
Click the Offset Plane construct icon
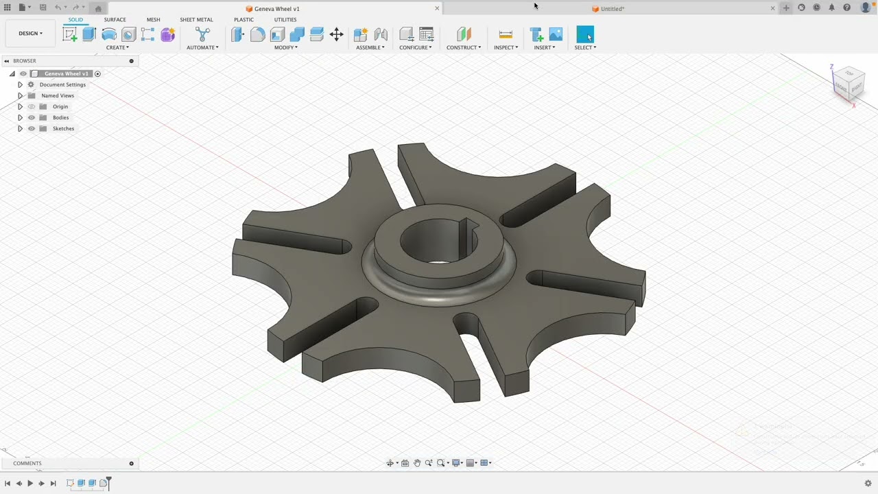464,34
